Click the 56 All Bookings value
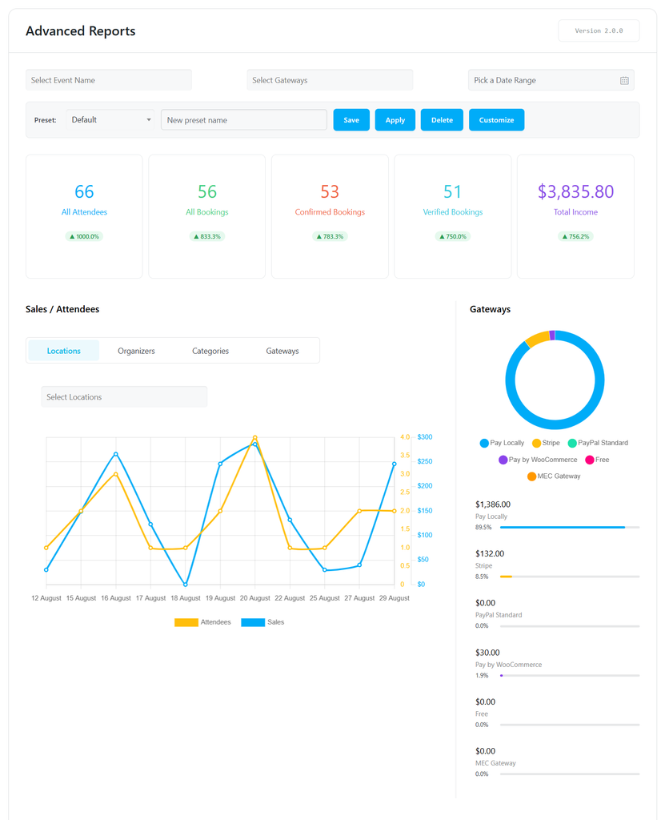Image resolution: width=665 pixels, height=820 pixels. (x=207, y=192)
